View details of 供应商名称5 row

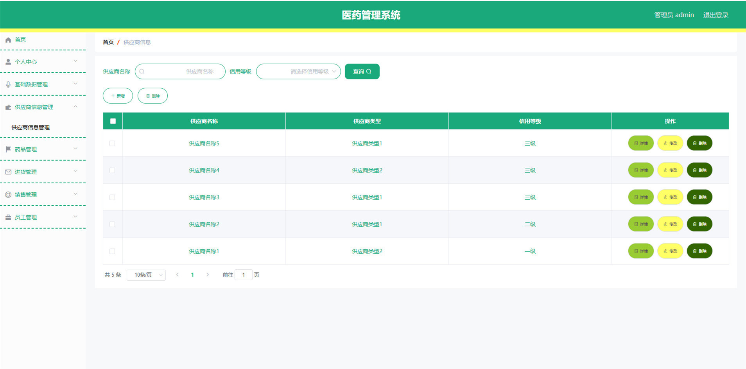click(641, 143)
